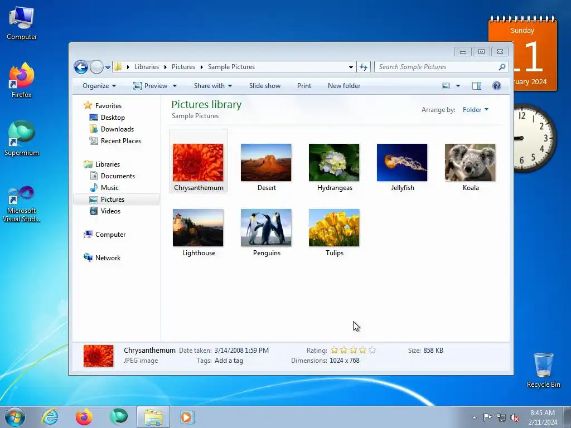
Task: Click Libraries in the address bar path
Action: tap(147, 67)
